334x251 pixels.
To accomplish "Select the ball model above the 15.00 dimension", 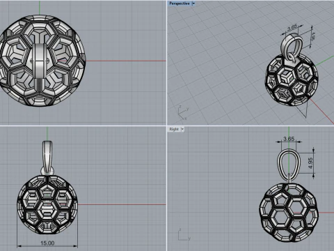I will 47,204.
